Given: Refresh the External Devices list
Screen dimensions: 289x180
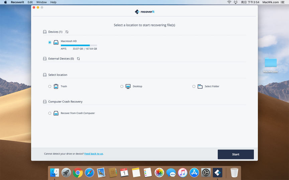Looking at the screenshot, I should (x=78, y=59).
